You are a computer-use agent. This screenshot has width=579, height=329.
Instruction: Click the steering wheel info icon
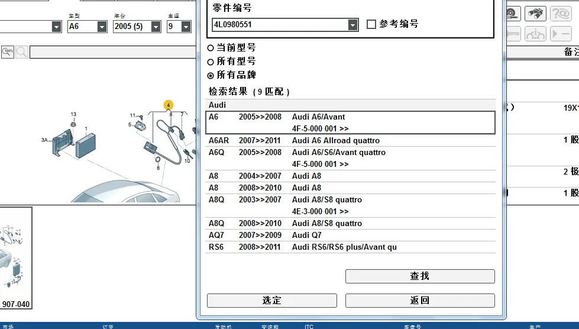(x=535, y=34)
